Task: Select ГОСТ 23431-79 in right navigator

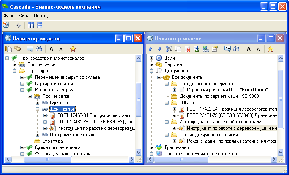Action: (x=232, y=115)
